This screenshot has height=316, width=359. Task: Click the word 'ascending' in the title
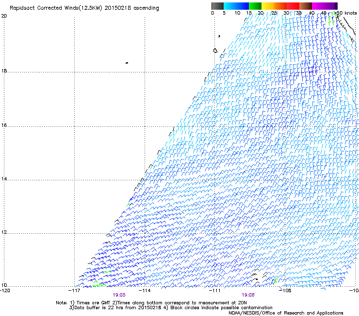[x=146, y=8]
